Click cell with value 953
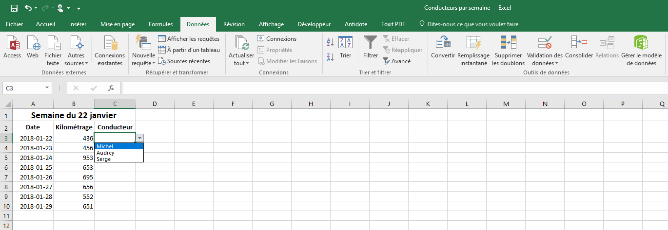The width and height of the screenshot is (668, 230). coord(74,158)
